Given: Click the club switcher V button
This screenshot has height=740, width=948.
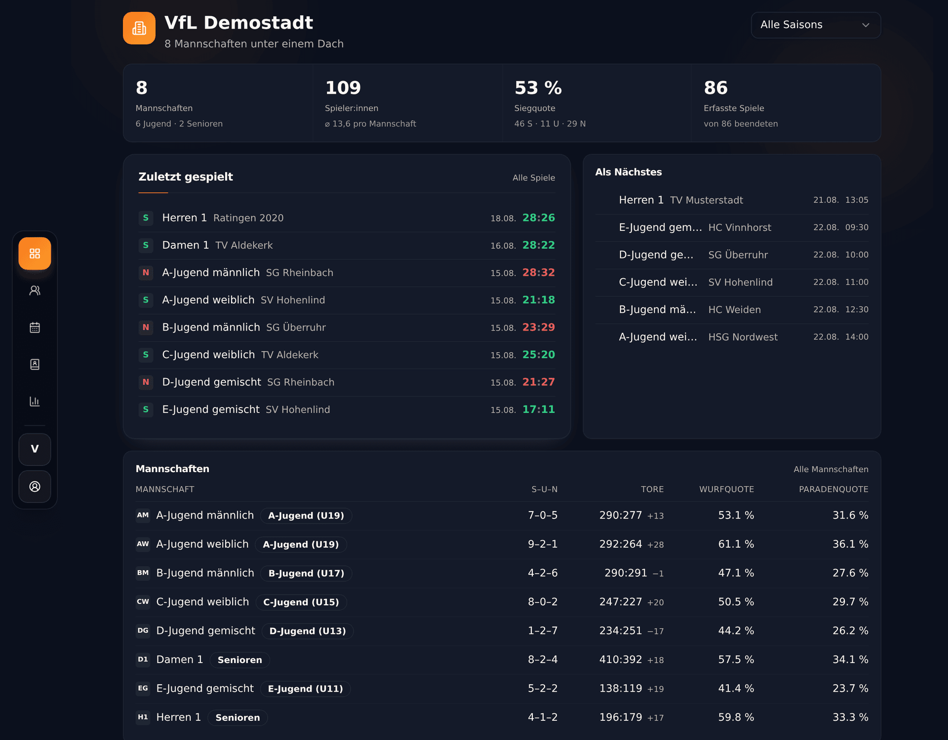Looking at the screenshot, I should point(35,449).
